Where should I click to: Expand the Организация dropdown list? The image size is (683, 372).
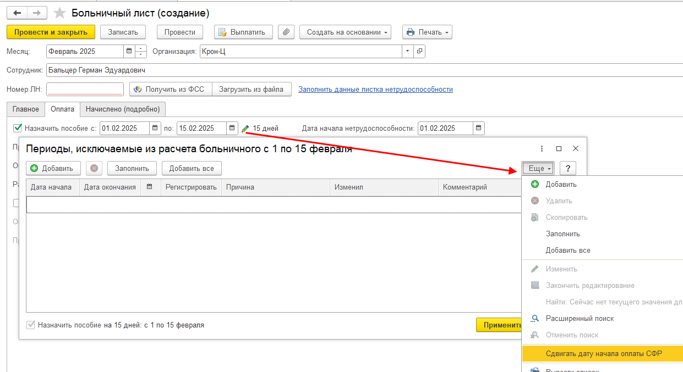tap(408, 51)
